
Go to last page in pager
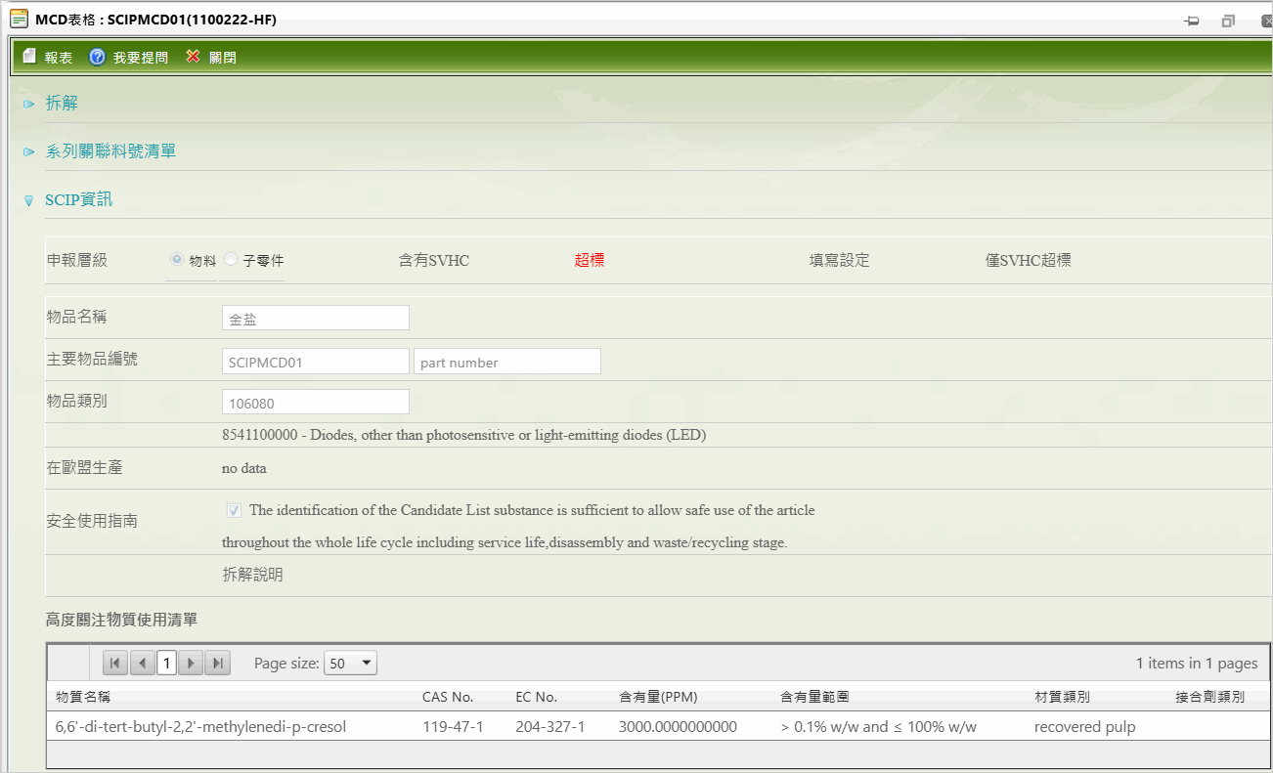click(x=217, y=663)
